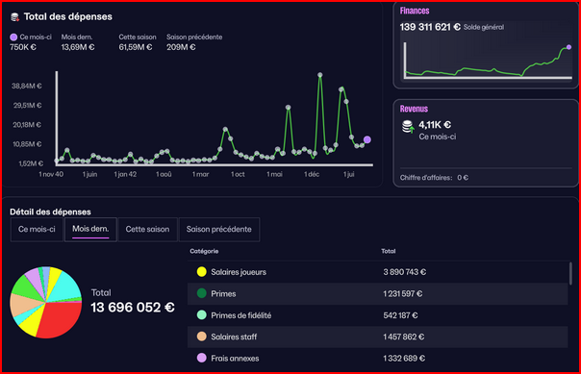Click the Salaires joueurs row label
The image size is (581, 374).
(239, 272)
